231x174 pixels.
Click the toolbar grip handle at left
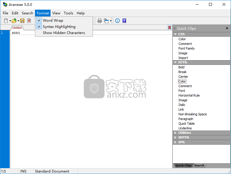pyautogui.click(x=1, y=21)
